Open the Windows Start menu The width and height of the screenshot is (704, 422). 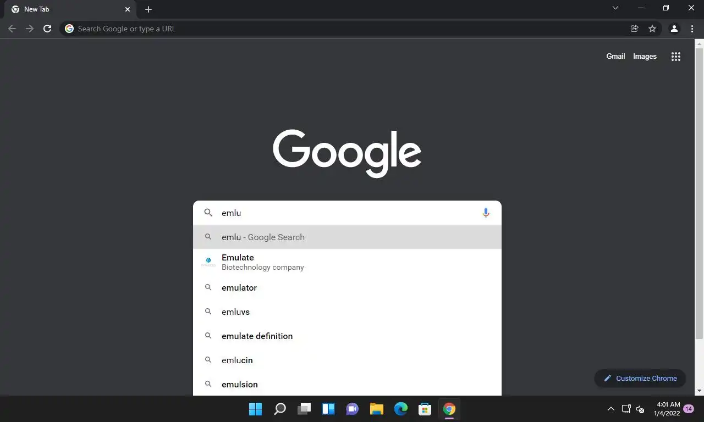point(255,409)
